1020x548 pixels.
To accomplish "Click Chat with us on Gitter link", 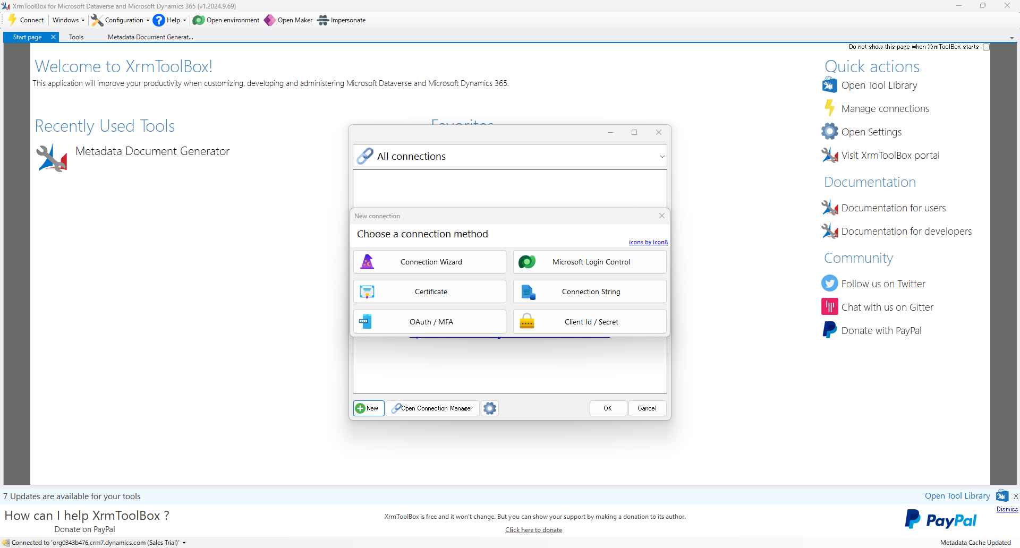I will pyautogui.click(x=887, y=307).
